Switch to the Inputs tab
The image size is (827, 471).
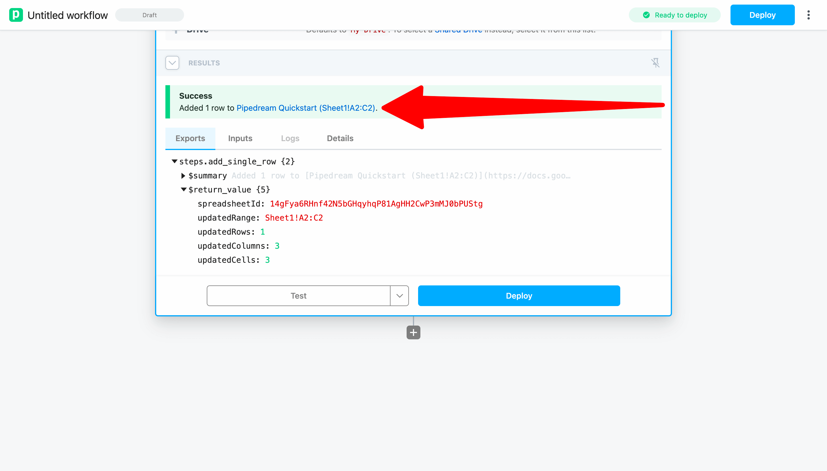[240, 138]
